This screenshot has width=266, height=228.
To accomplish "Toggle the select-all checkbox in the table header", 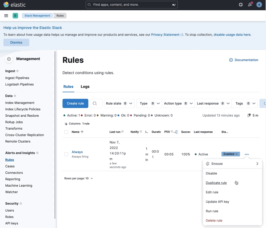I will tap(66, 132).
